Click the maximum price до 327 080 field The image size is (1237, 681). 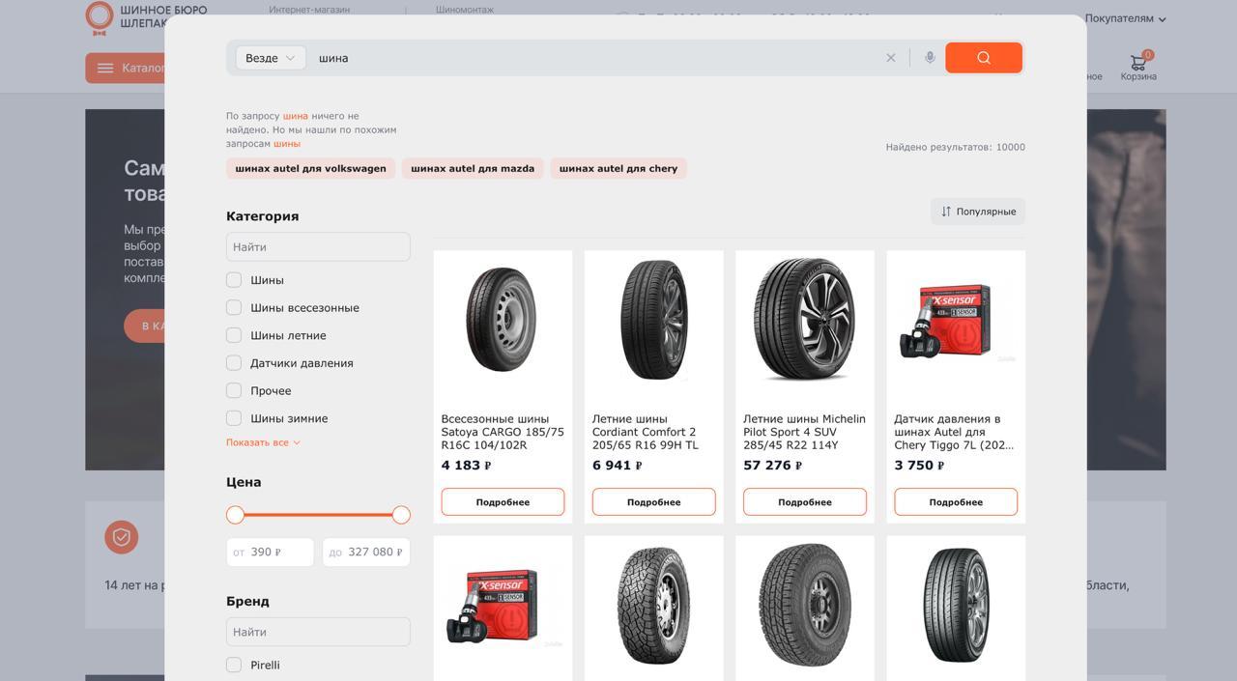[366, 552]
